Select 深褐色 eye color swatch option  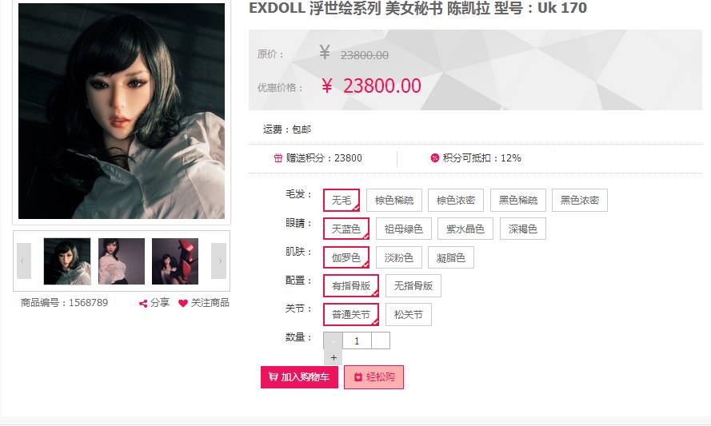point(522,229)
